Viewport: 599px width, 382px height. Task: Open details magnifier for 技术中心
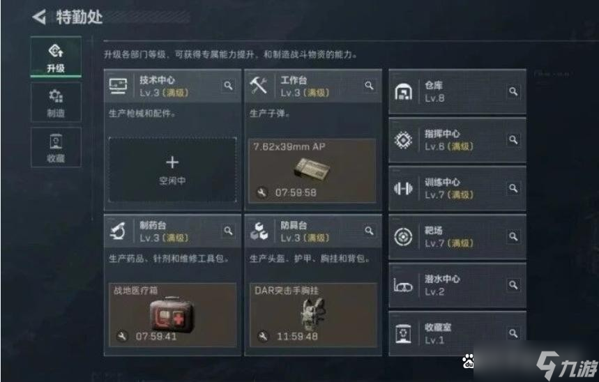(228, 86)
